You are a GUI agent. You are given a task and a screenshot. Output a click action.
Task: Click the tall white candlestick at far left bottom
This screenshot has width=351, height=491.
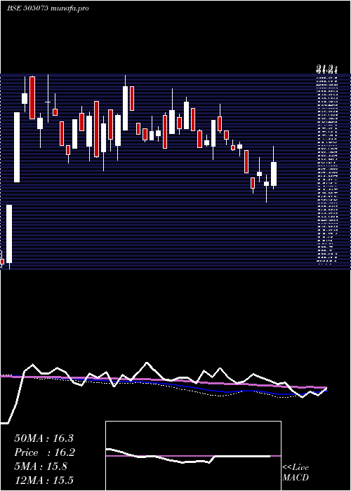[9, 235]
